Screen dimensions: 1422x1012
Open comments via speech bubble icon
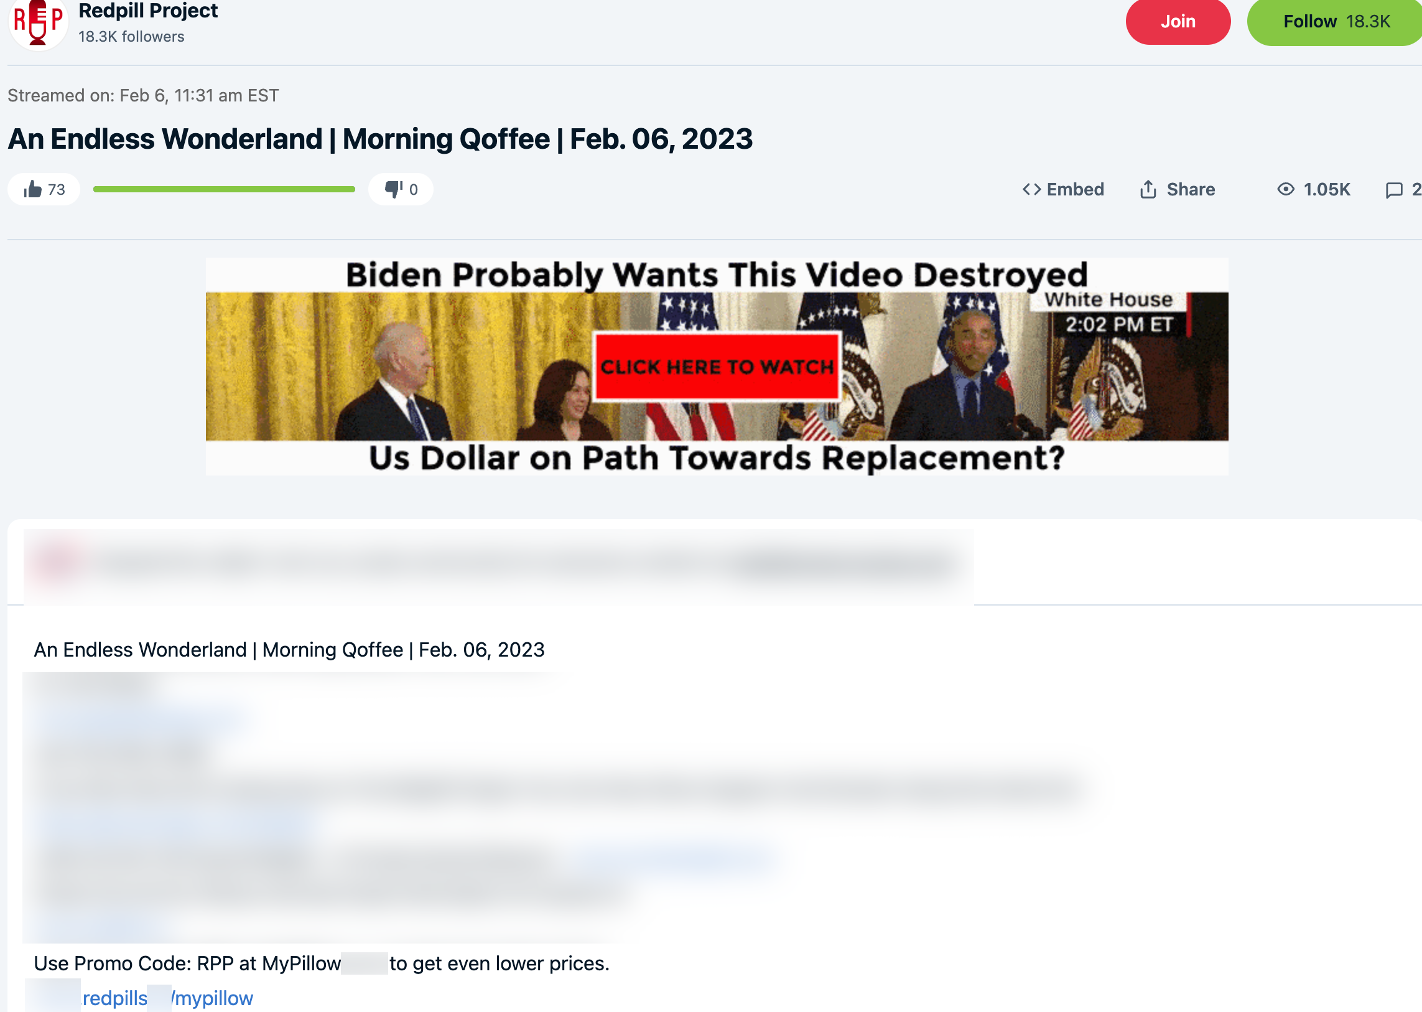pos(1394,189)
